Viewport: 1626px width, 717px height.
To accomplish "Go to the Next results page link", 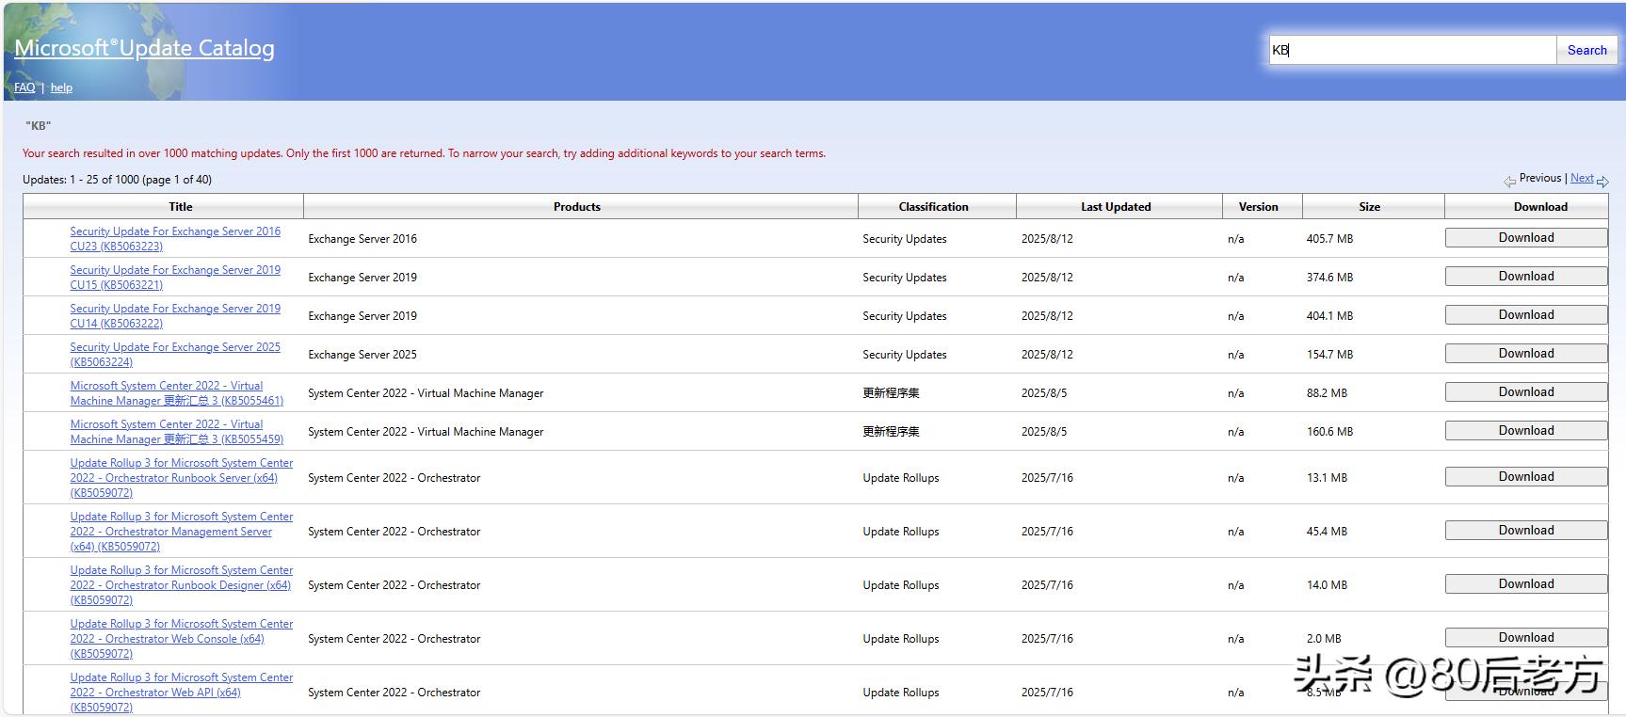I will point(1582,178).
